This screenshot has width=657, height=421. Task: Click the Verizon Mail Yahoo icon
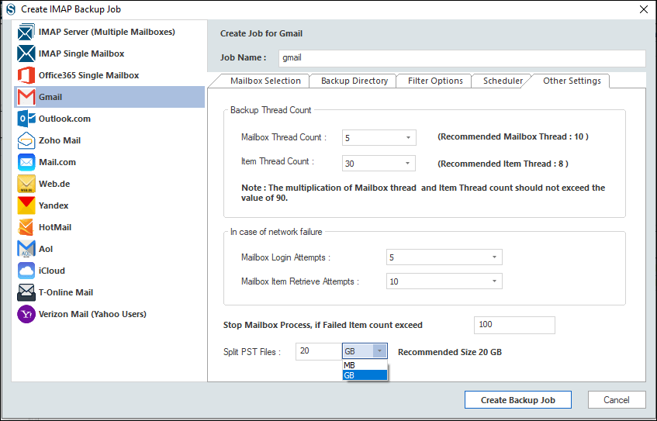click(26, 314)
